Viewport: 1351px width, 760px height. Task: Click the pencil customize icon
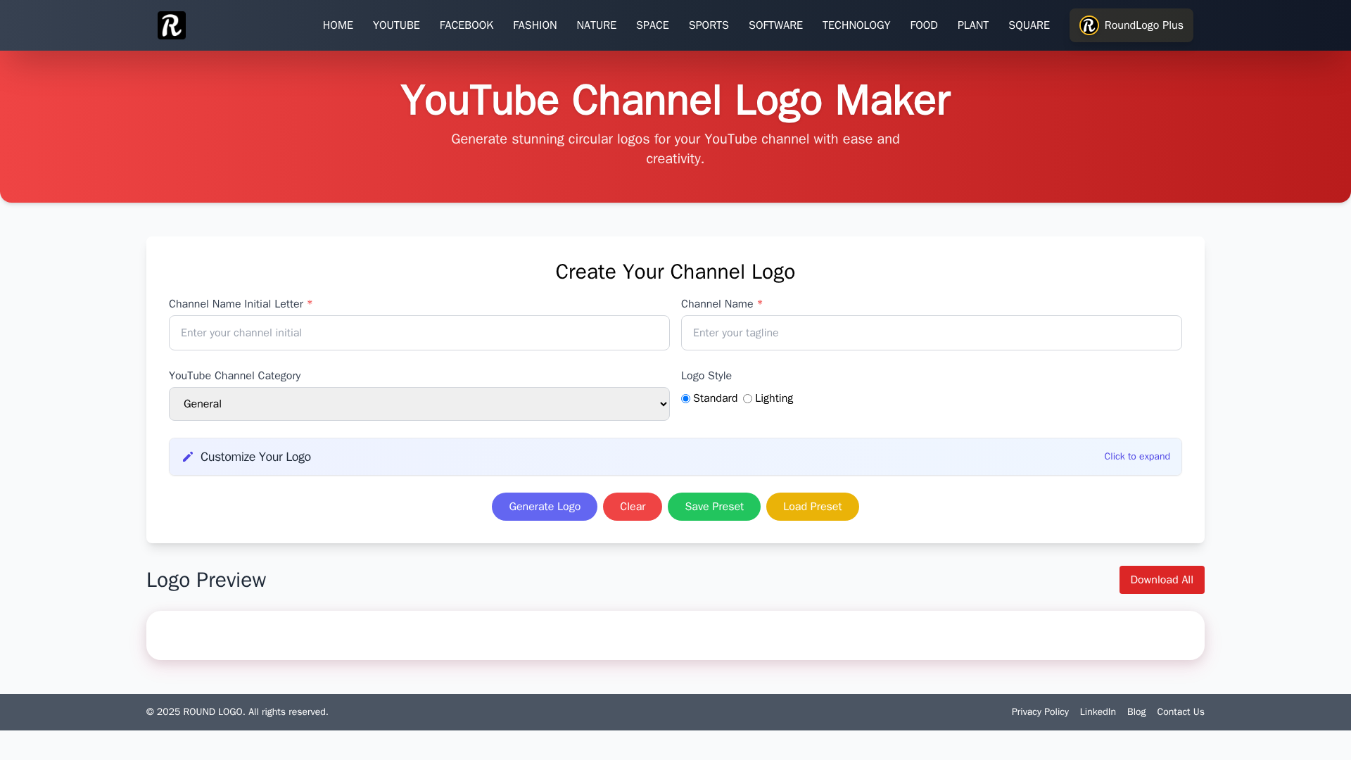188,457
